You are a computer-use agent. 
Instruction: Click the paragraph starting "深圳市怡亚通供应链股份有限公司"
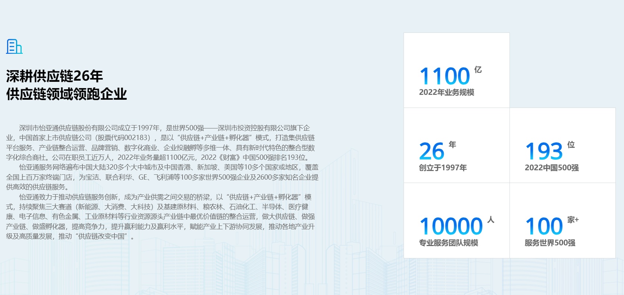(161, 143)
